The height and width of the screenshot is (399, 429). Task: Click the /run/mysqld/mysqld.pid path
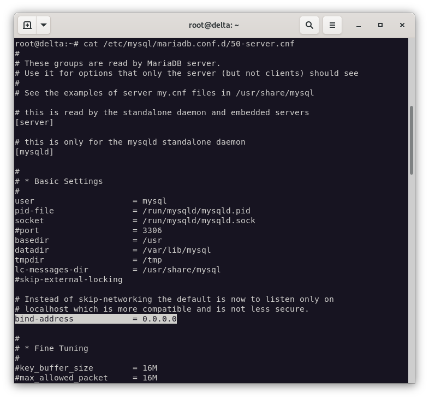(196, 211)
